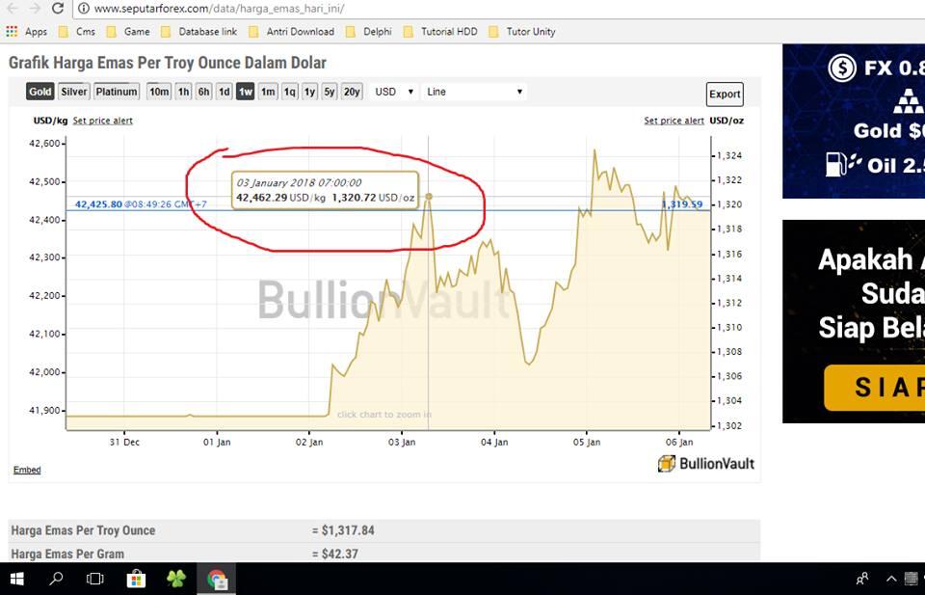Select the Gold metal toggle

[40, 92]
